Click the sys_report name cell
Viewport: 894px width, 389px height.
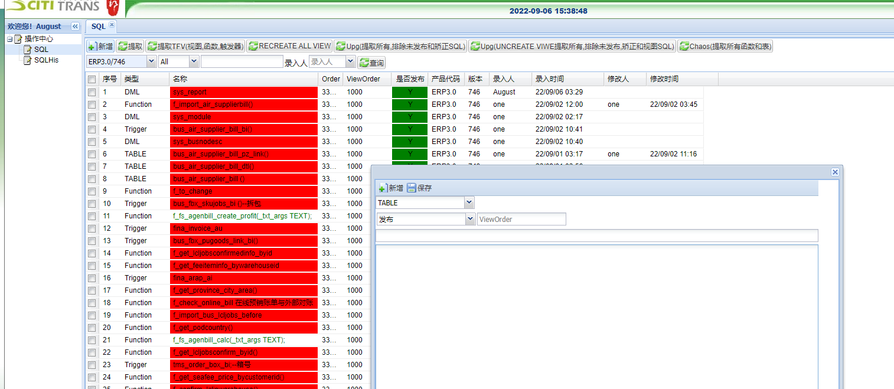pyautogui.click(x=244, y=92)
